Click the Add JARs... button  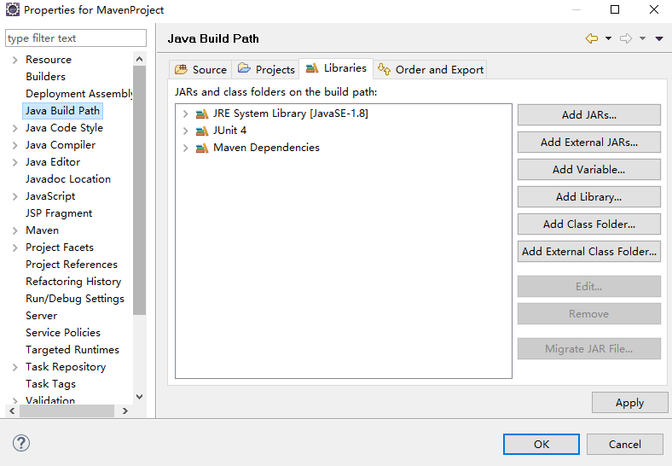(589, 115)
